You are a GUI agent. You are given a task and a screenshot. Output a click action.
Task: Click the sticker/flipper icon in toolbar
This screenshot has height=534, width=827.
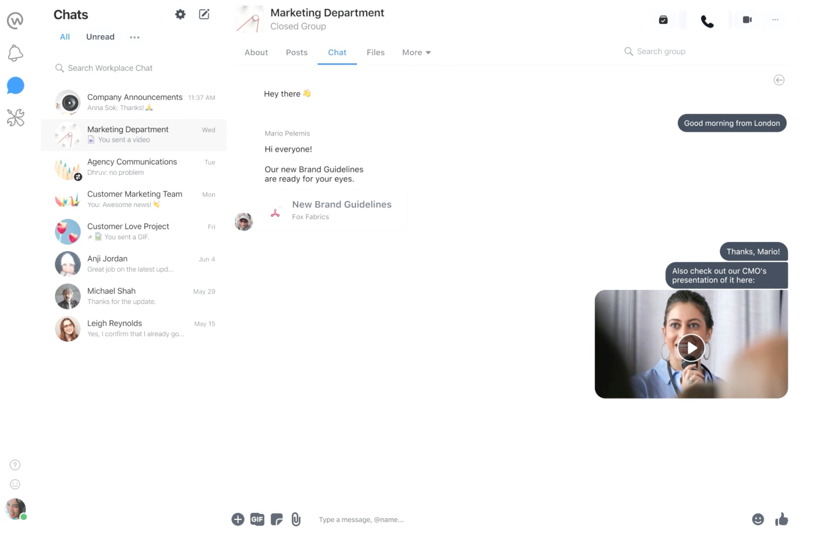coord(277,519)
